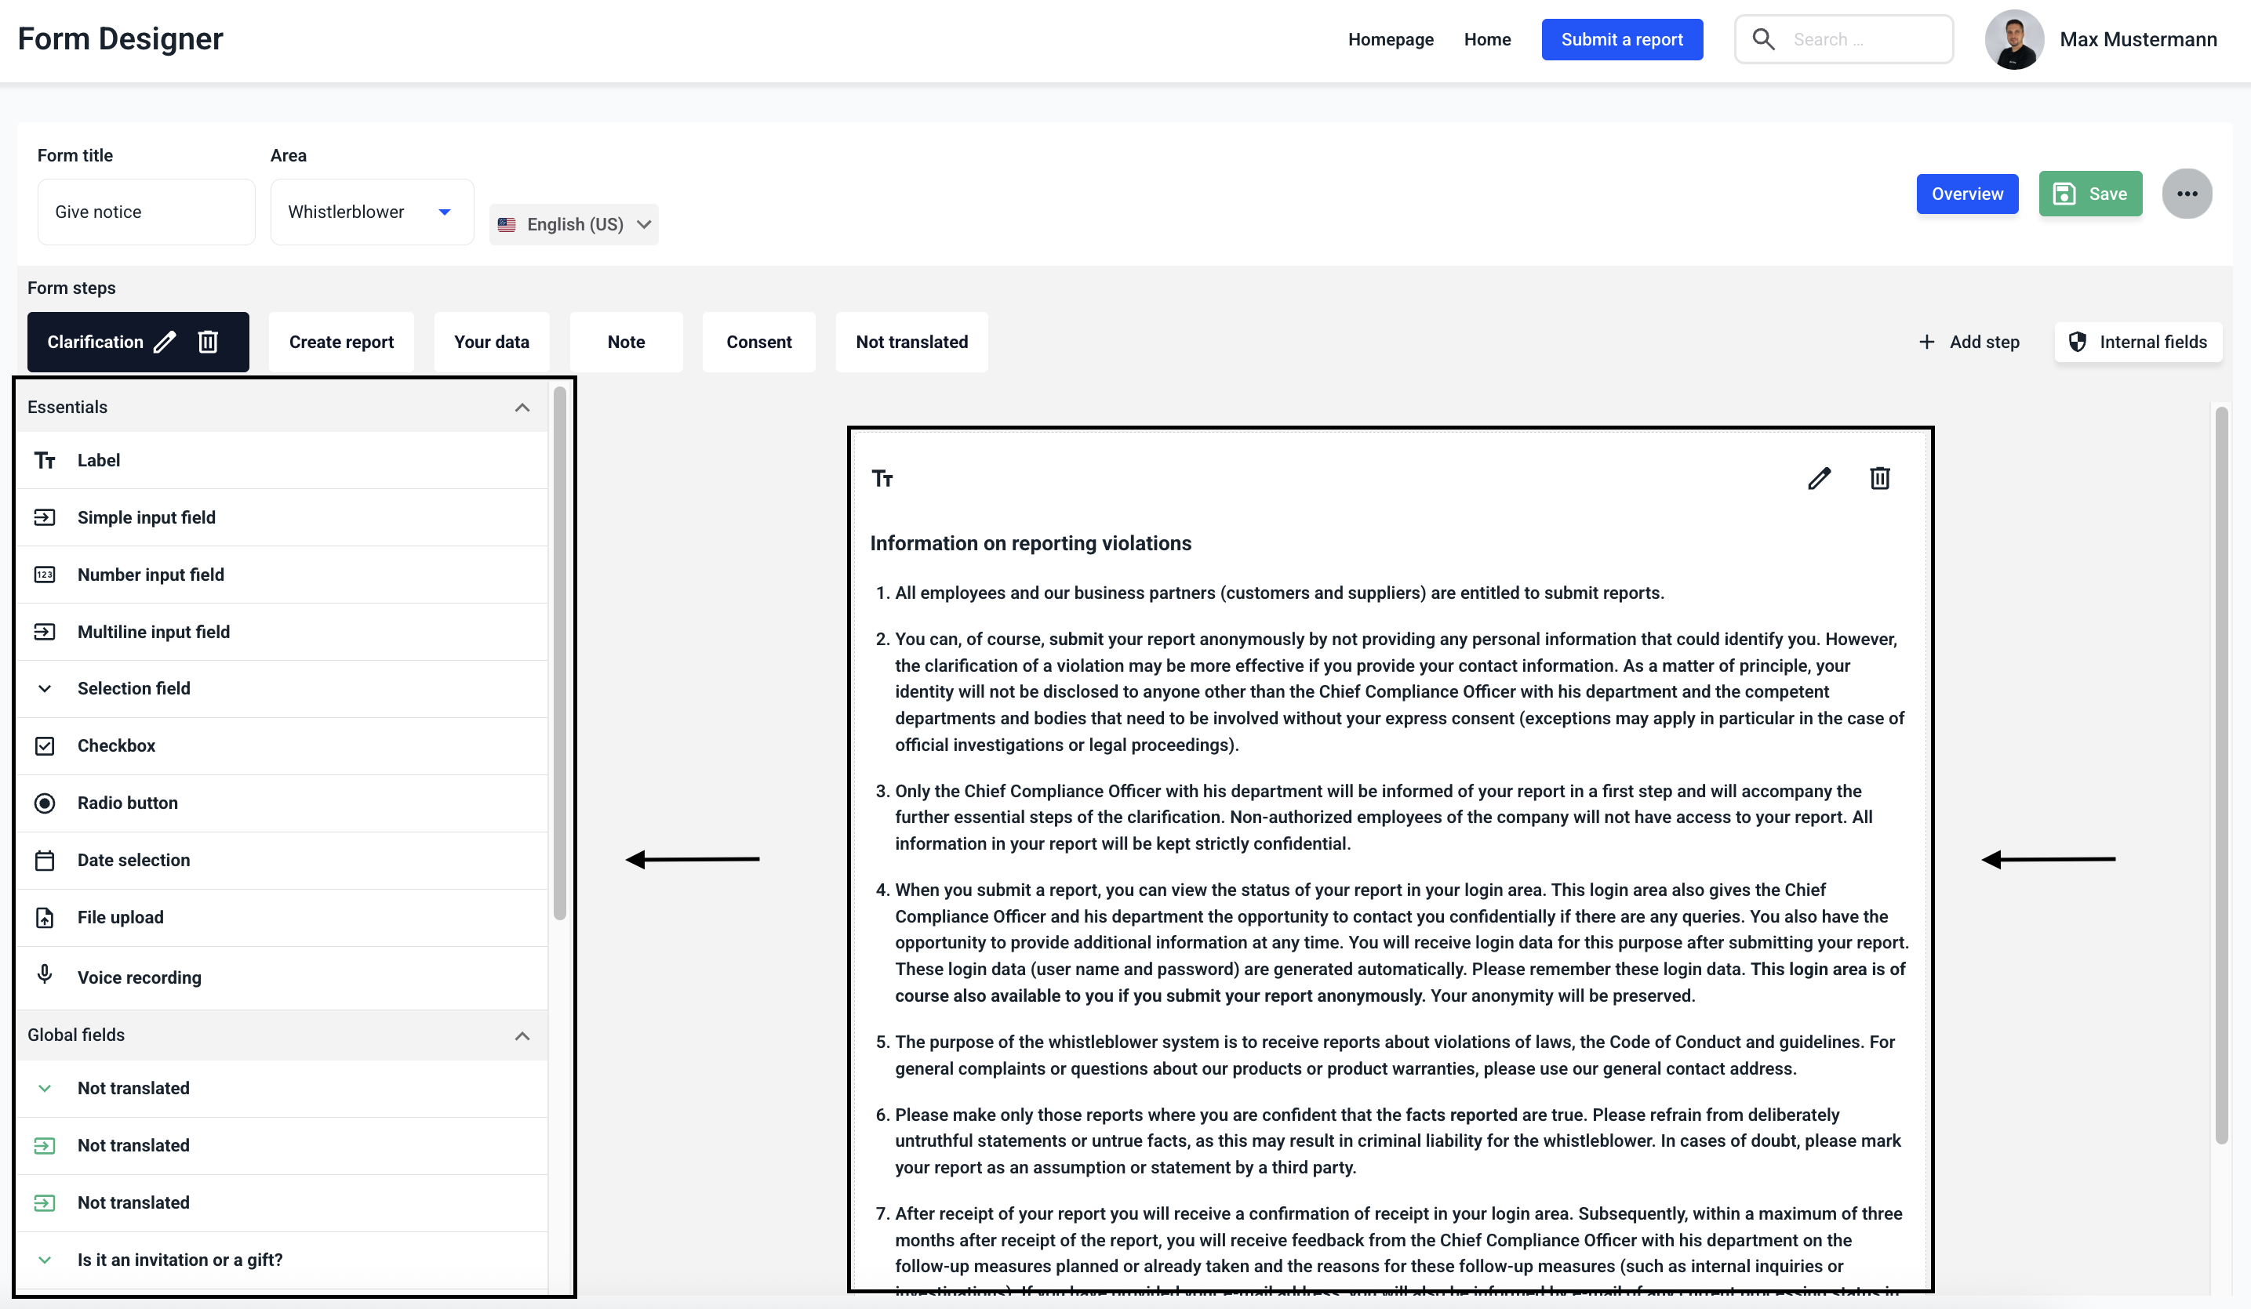This screenshot has width=2251, height=1309.
Task: Click the Submit a report button
Action: pos(1621,39)
